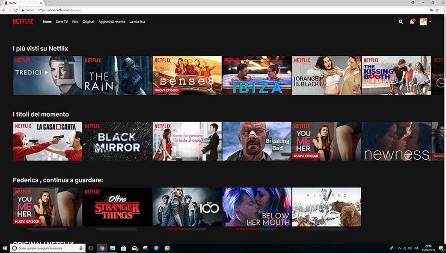
Task: Open You Me Her in I titoli del momento
Action: click(x=327, y=141)
